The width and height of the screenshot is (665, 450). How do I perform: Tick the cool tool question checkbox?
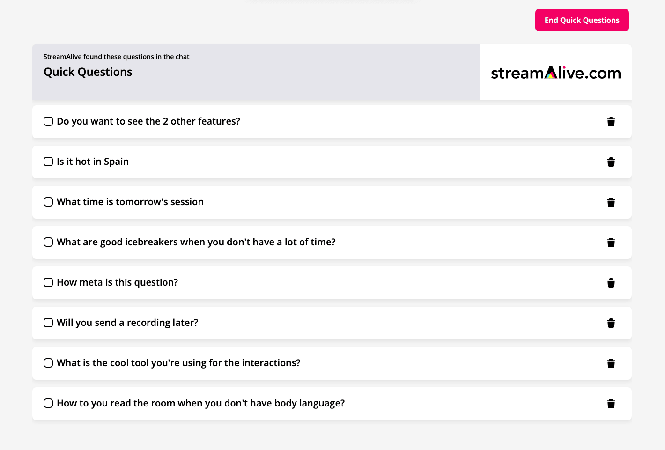tap(48, 363)
